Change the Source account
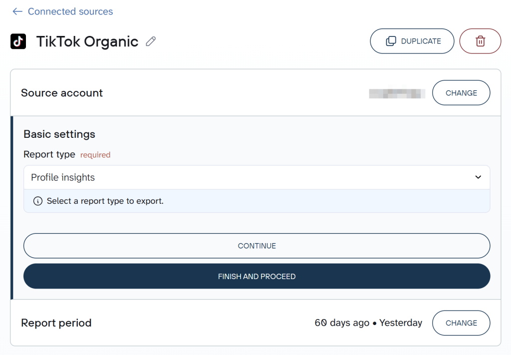511x355 pixels. click(461, 93)
